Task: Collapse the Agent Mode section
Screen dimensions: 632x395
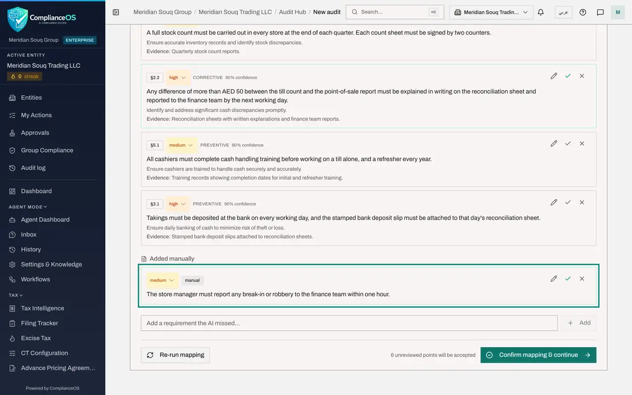Action: coord(28,207)
